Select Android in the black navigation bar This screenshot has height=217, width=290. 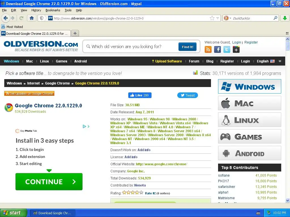click(x=80, y=61)
